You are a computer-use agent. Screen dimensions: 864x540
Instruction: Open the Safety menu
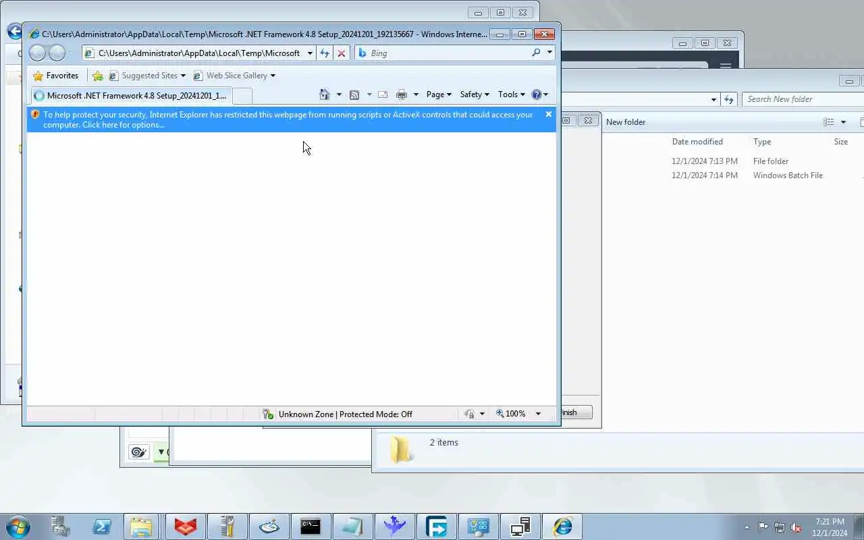[475, 94]
